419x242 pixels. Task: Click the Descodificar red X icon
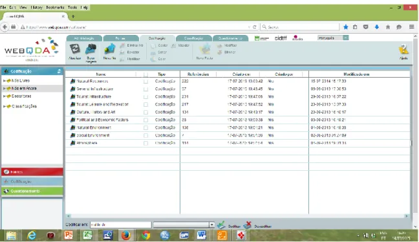click(x=248, y=225)
